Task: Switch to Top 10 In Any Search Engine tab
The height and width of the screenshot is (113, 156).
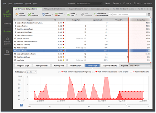Action: click(x=123, y=9)
